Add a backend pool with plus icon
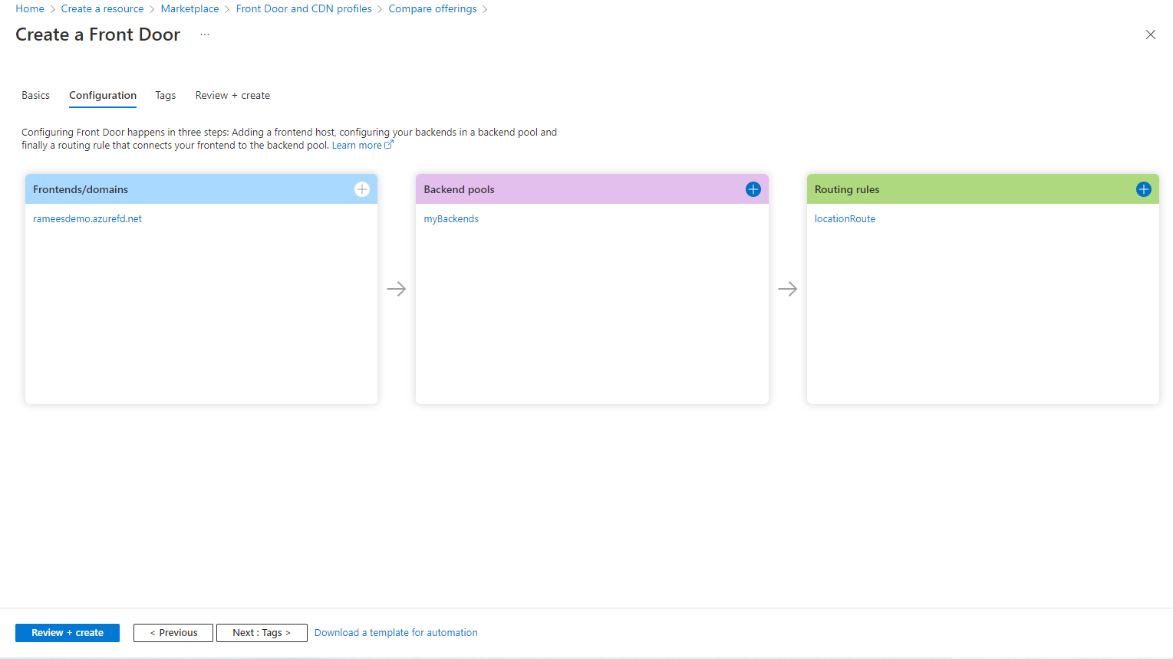This screenshot has width=1173, height=659. [x=753, y=189]
